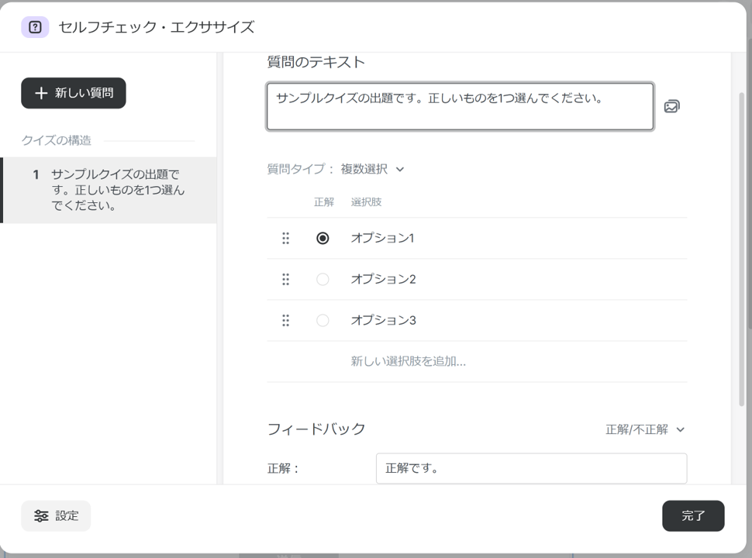Click the drag handle for オプション3

(x=285, y=320)
